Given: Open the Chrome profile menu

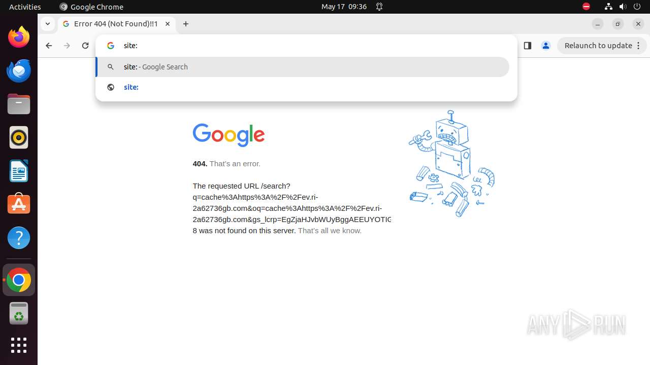Looking at the screenshot, I should (546, 46).
